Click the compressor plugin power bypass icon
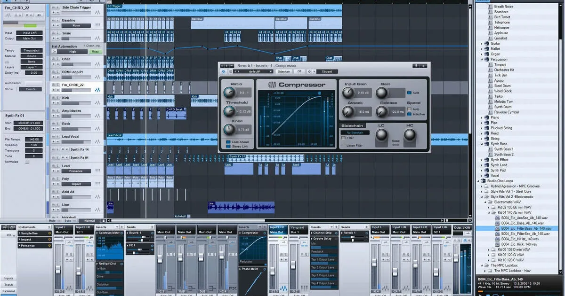Image resolution: width=565 pixels, height=296 pixels. tap(223, 71)
